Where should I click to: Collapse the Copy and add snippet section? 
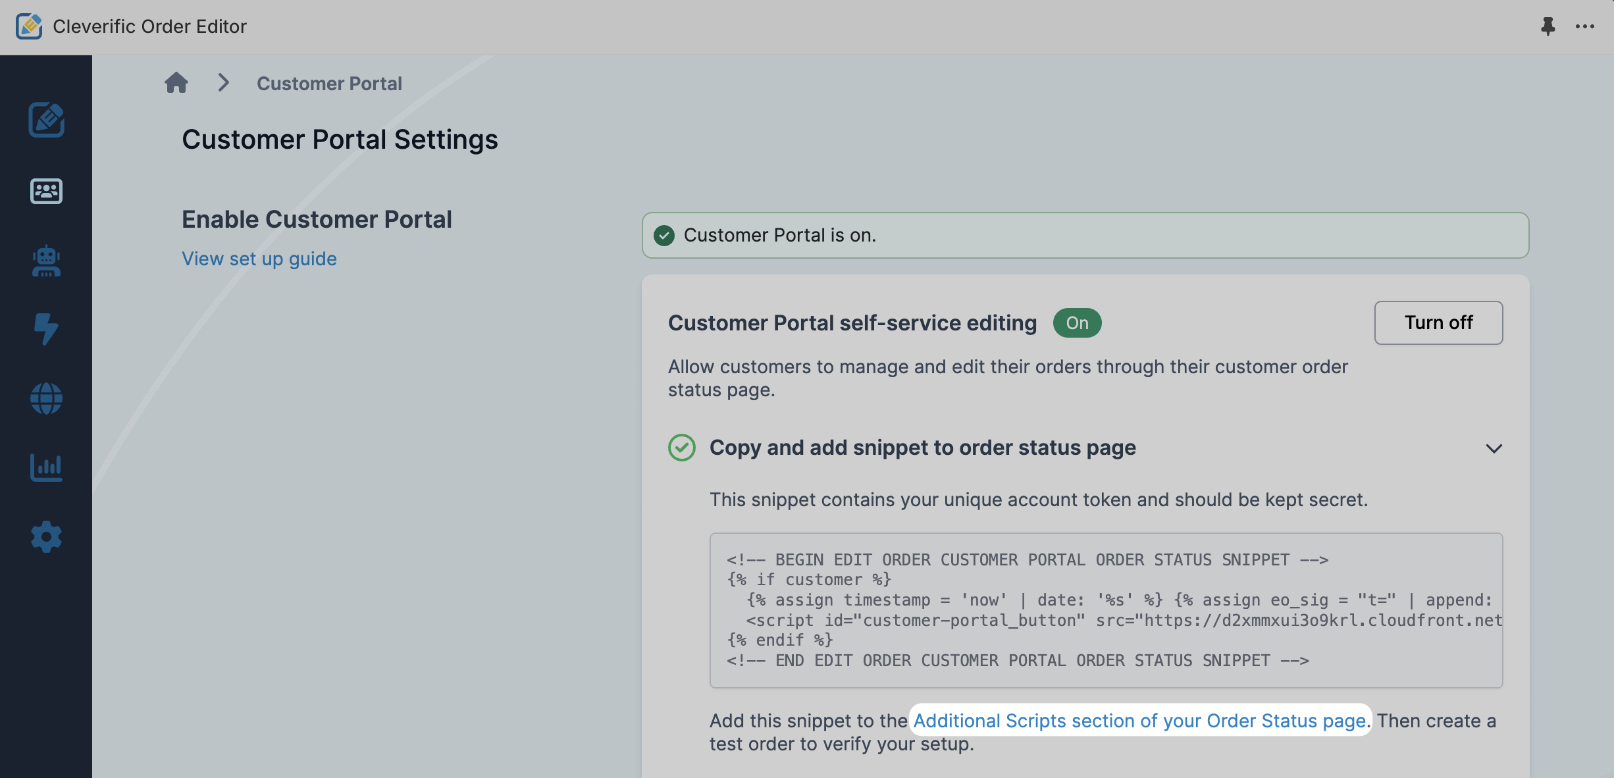[1494, 448]
